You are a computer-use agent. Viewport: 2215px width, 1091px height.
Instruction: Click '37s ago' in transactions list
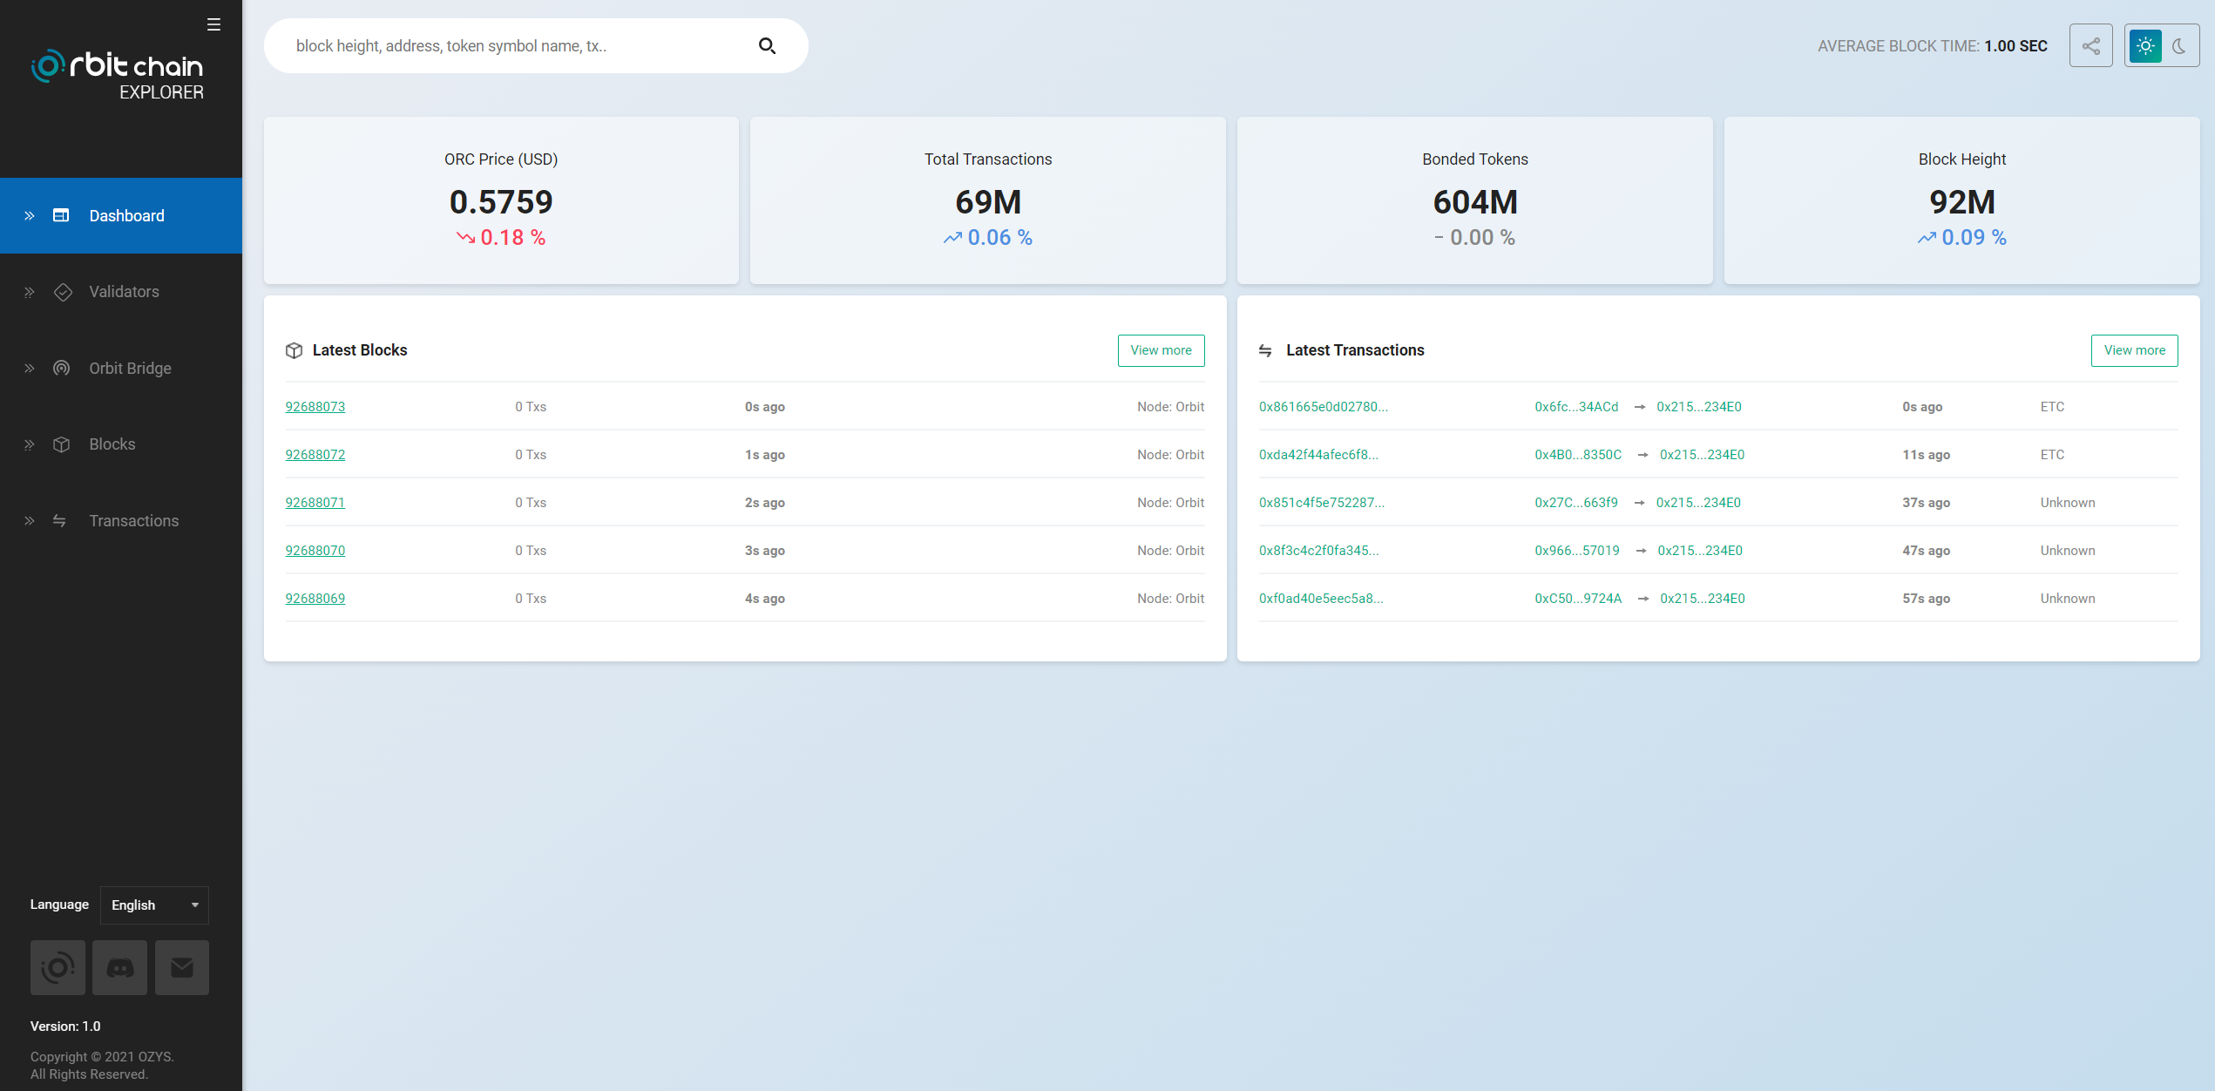tap(1926, 503)
